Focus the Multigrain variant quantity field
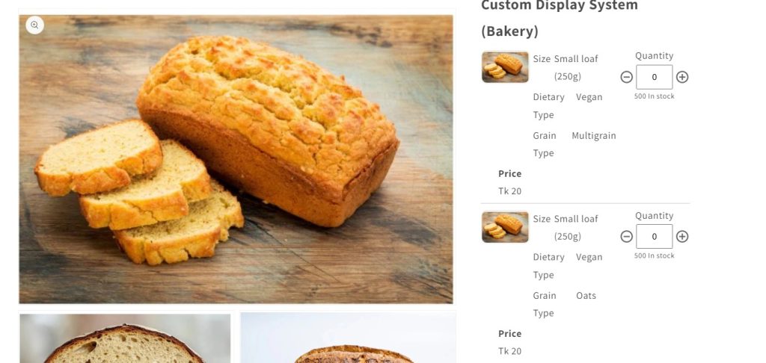 pyautogui.click(x=654, y=77)
